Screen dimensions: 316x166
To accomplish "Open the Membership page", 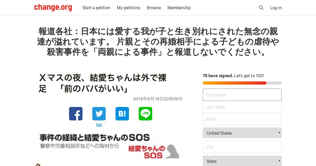I will 179,8.
